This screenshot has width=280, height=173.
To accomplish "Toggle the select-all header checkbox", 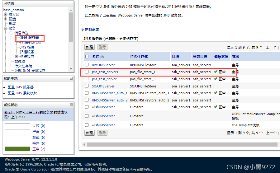I will 87,57.
